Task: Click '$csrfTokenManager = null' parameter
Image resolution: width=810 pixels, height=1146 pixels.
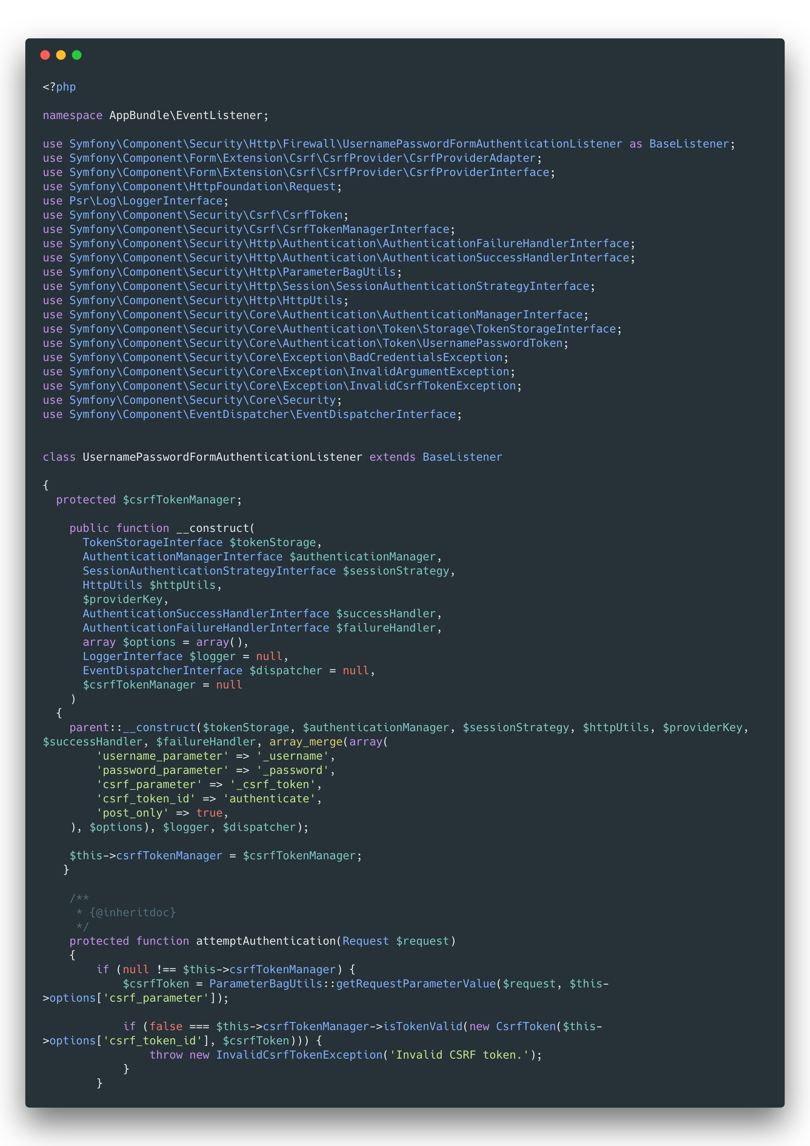Action: click(163, 685)
